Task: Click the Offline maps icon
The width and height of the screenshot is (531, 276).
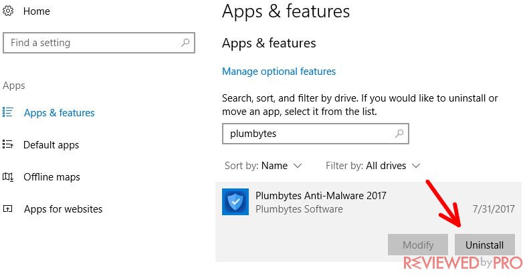Action: click(8, 176)
